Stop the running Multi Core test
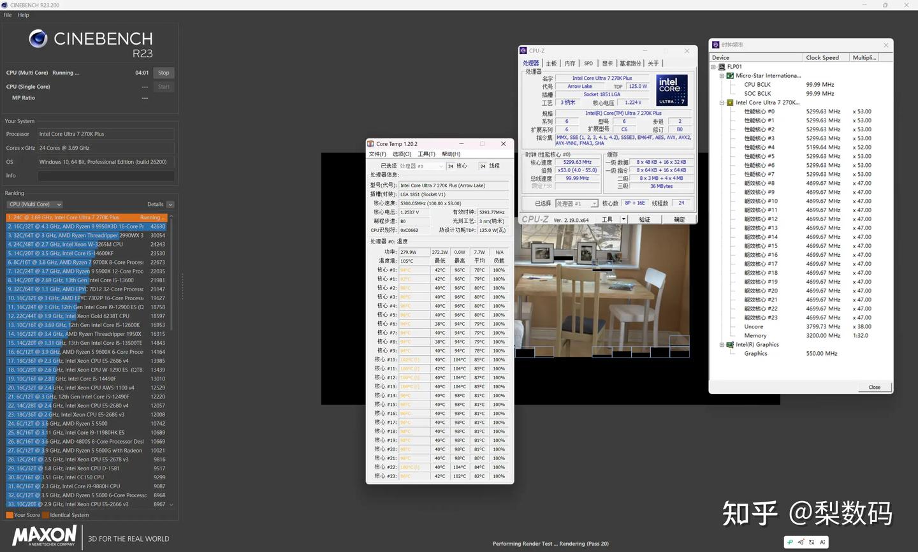Screen dimensions: 918x552 coord(164,73)
